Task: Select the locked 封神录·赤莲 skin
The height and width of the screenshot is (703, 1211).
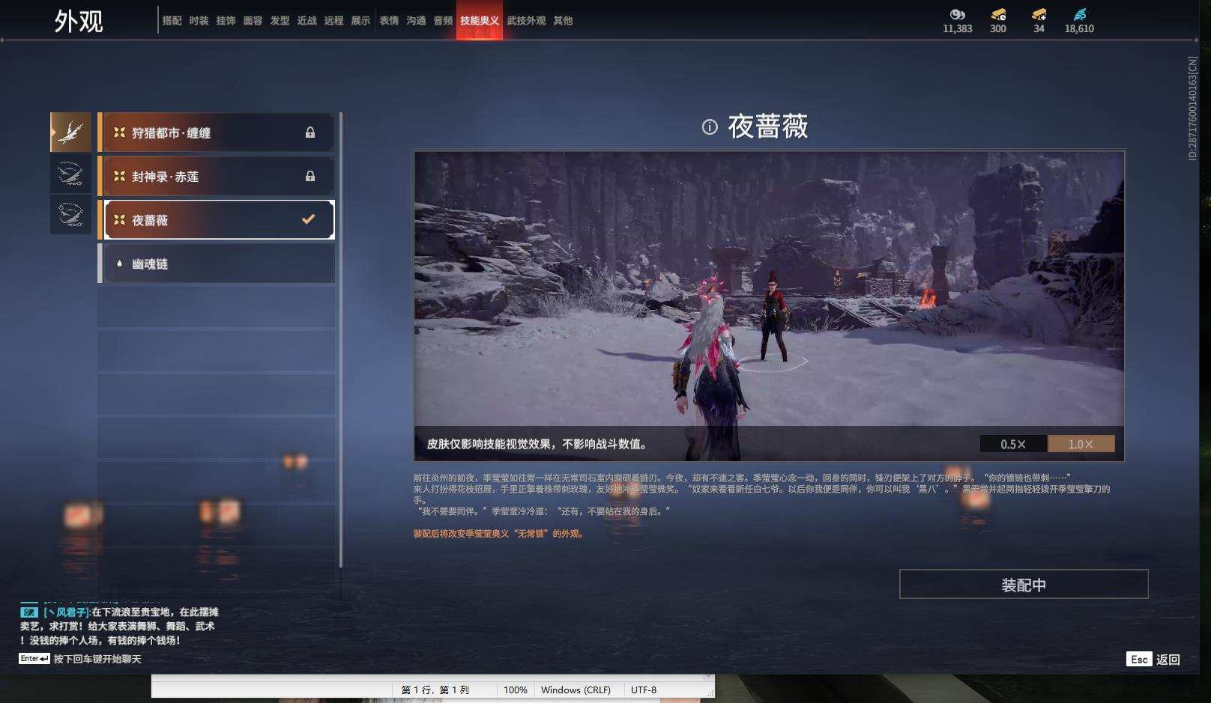Action: pos(216,176)
